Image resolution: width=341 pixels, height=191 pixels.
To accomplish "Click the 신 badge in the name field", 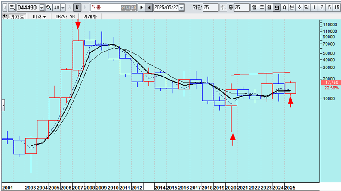I will [x=123, y=8].
